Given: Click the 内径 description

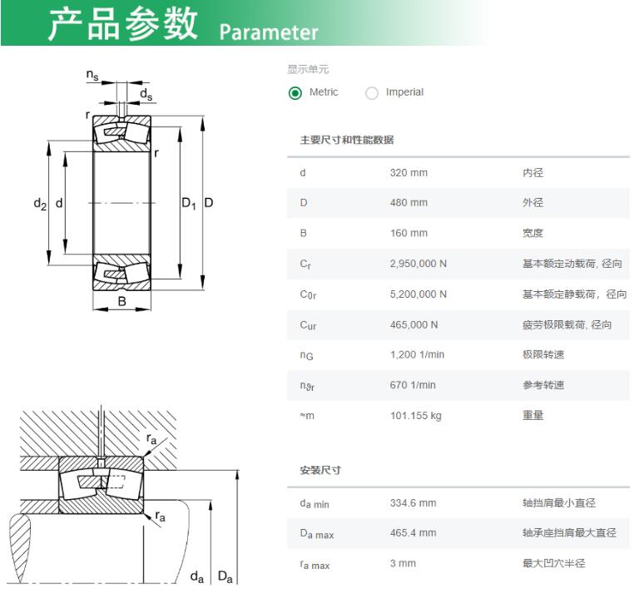Looking at the screenshot, I should 532,173.
